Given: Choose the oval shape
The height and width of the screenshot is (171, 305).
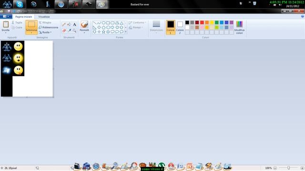Looking at the screenshot, I should tap(103, 23).
